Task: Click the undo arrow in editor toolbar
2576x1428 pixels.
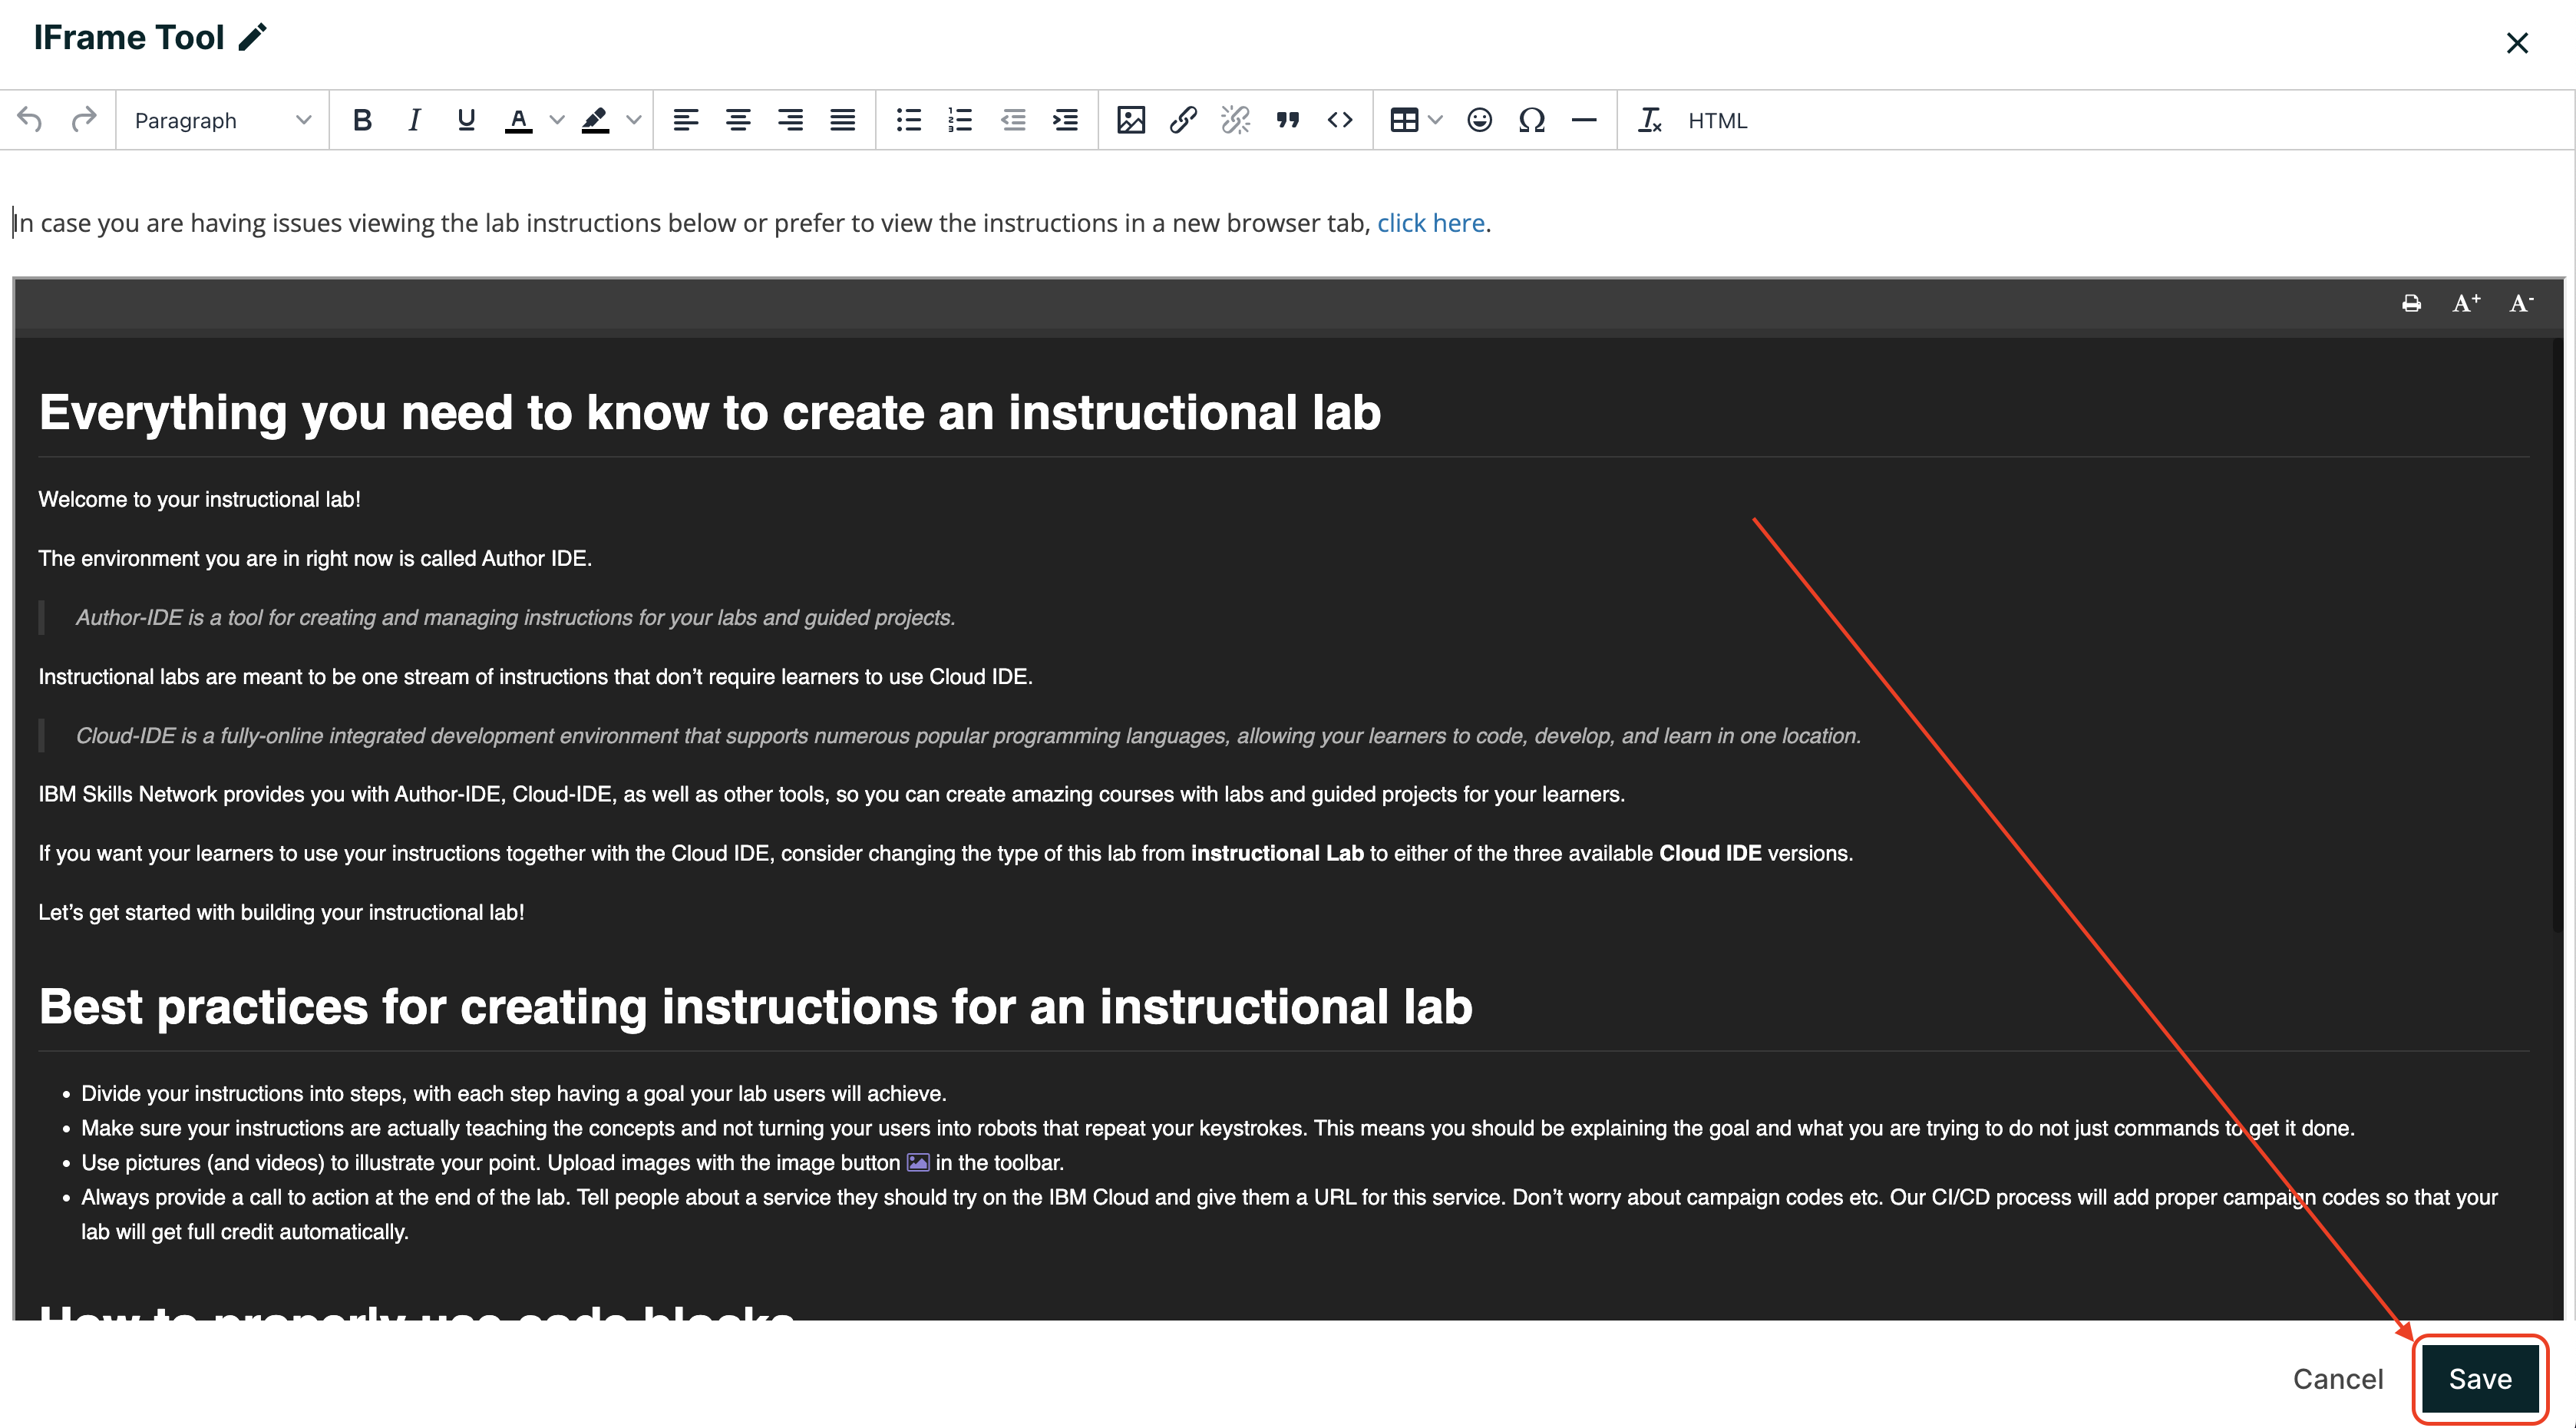Action: (x=30, y=120)
